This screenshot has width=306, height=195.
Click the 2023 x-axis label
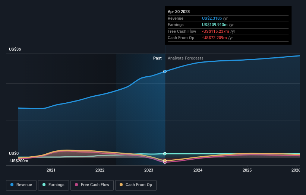click(149, 170)
